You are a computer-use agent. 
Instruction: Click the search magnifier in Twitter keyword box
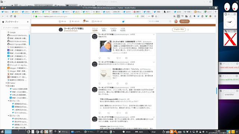tap(170, 22)
